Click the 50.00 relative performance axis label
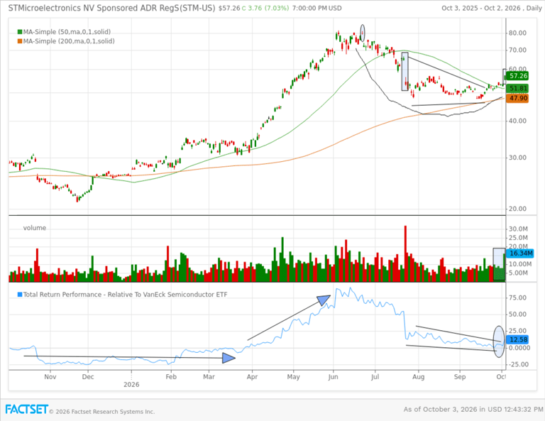545x421 pixels. point(517,315)
